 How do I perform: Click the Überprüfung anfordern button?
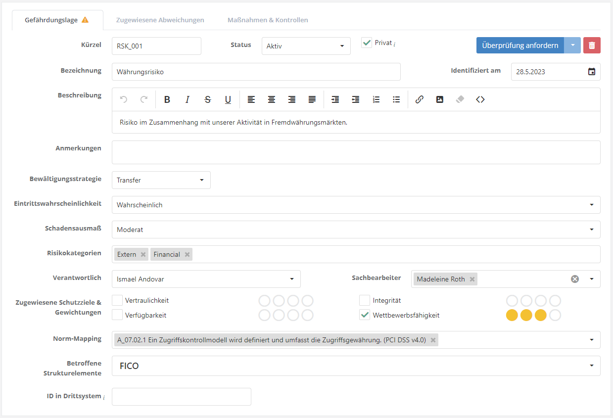tap(520, 46)
